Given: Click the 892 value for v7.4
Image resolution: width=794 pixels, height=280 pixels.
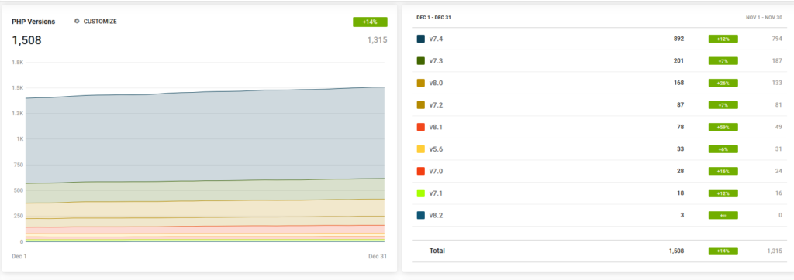Looking at the screenshot, I should (x=678, y=39).
